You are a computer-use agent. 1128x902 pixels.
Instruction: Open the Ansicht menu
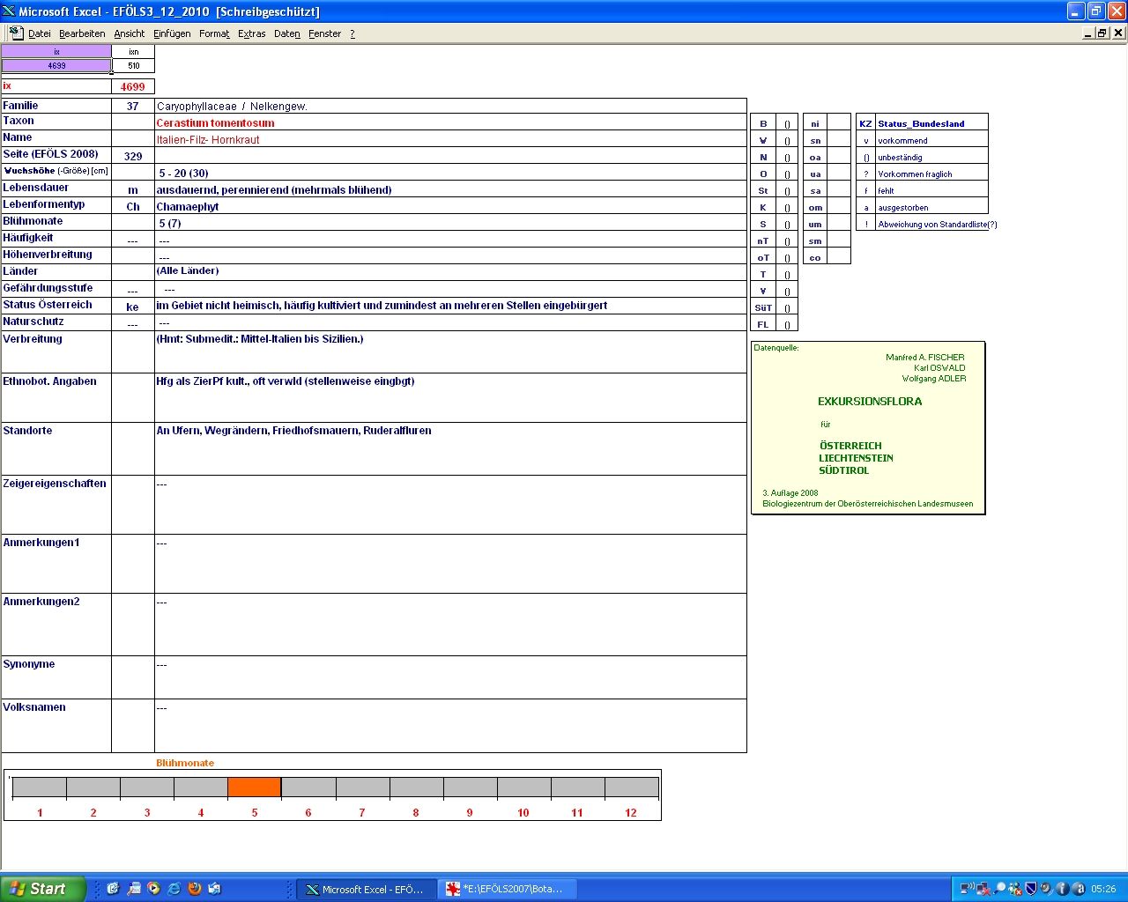(x=130, y=33)
